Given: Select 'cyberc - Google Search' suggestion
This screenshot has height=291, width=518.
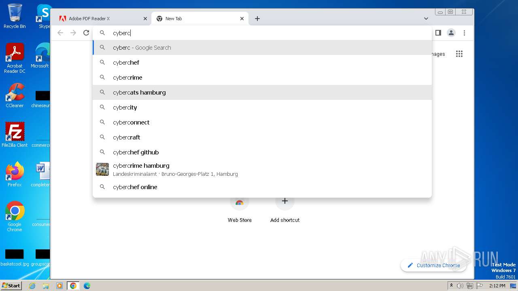Looking at the screenshot, I should coord(262,48).
